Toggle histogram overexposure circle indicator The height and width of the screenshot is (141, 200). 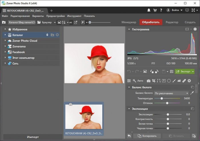point(195,29)
